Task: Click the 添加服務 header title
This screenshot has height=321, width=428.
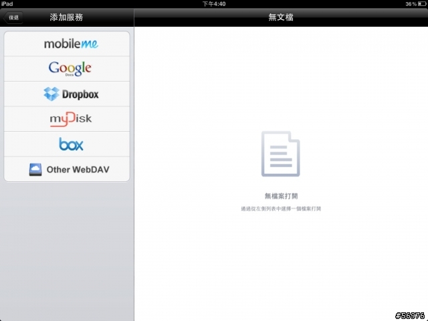Action: click(x=66, y=17)
